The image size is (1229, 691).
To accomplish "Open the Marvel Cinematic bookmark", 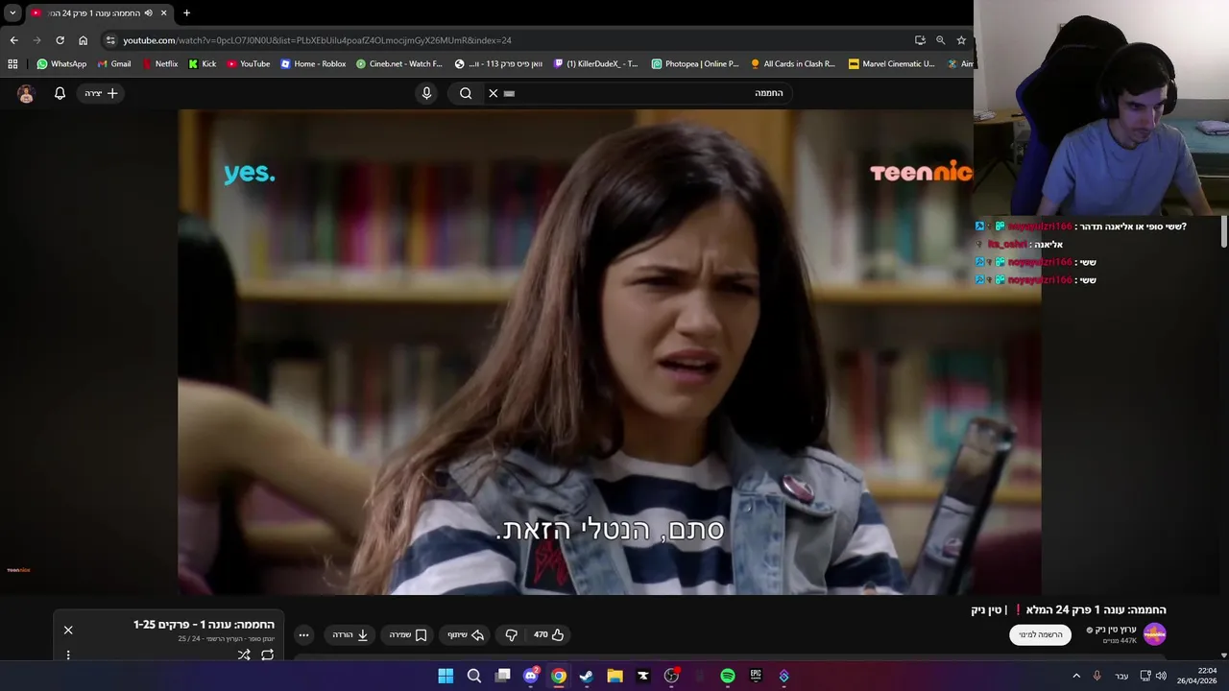I will click(892, 64).
